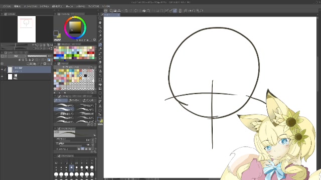The image size is (321, 180).
Task: Open the Window menu
Action: [94, 6]
